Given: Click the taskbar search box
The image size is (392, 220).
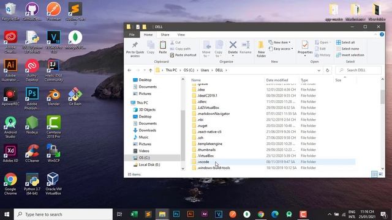Looking at the screenshot, I should pyautogui.click(x=63, y=214).
